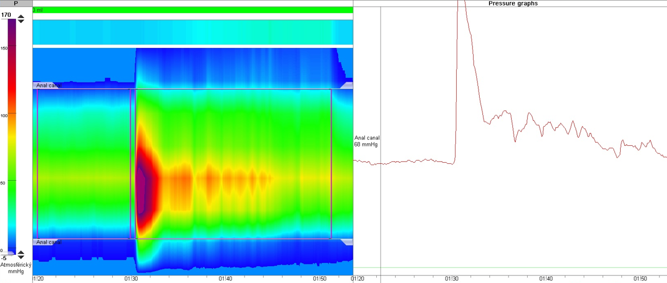Select the lower Anal canal boundary label

click(x=48, y=242)
